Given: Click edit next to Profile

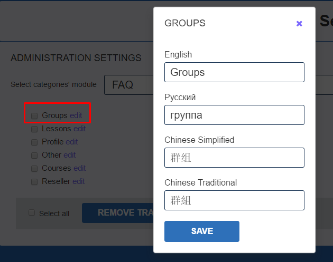Looking at the screenshot, I should [71, 142].
